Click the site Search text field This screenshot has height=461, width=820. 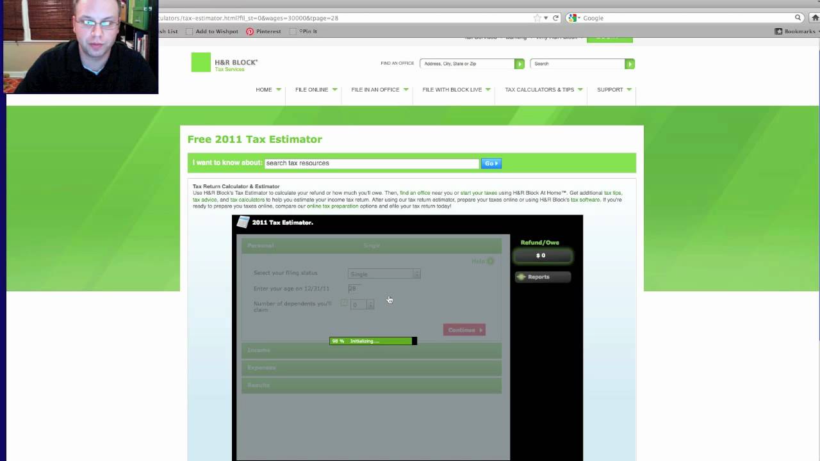578,63
